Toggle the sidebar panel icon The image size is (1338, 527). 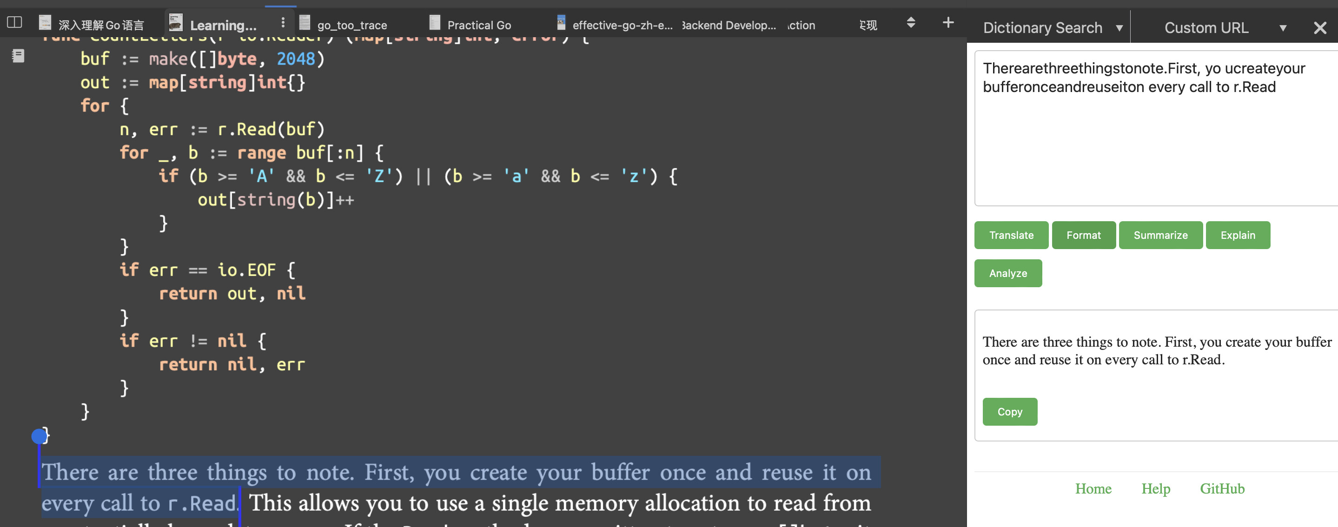[x=14, y=23]
